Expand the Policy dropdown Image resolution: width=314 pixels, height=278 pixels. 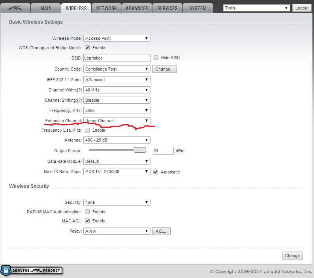(117, 231)
